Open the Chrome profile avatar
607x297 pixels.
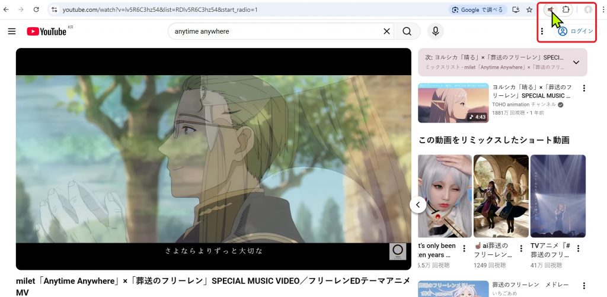point(589,9)
